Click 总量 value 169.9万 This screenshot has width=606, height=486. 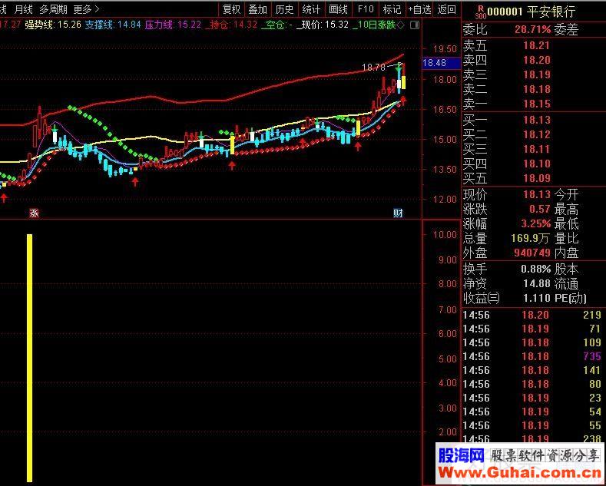[x=530, y=238]
